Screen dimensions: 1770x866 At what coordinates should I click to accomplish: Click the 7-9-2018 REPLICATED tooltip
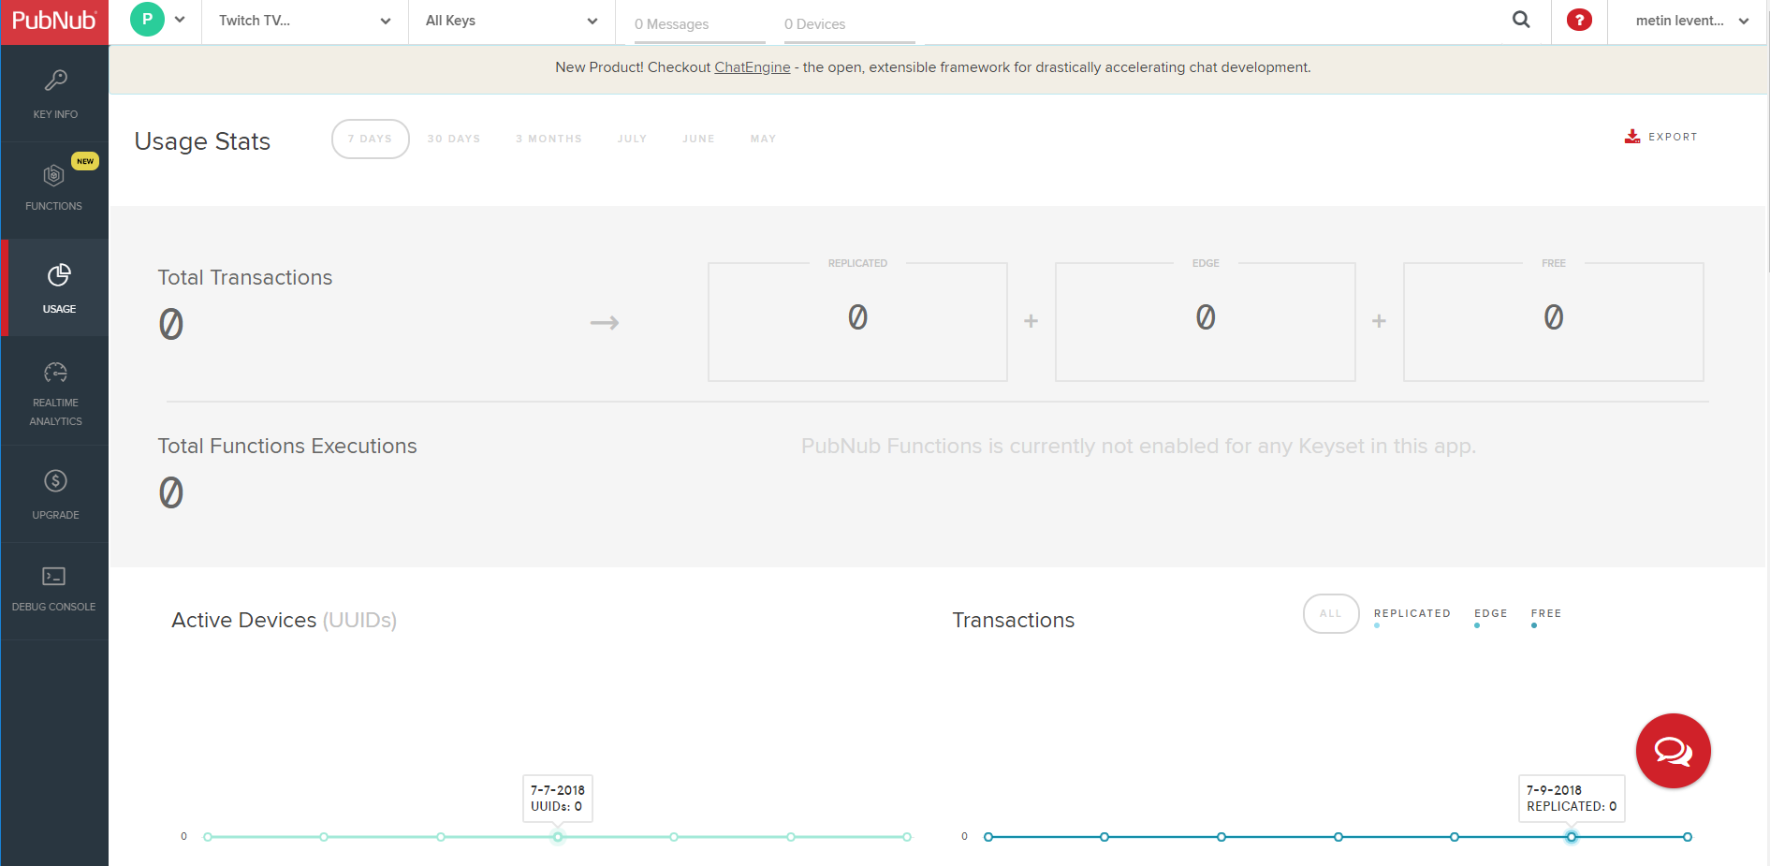pos(1572,798)
